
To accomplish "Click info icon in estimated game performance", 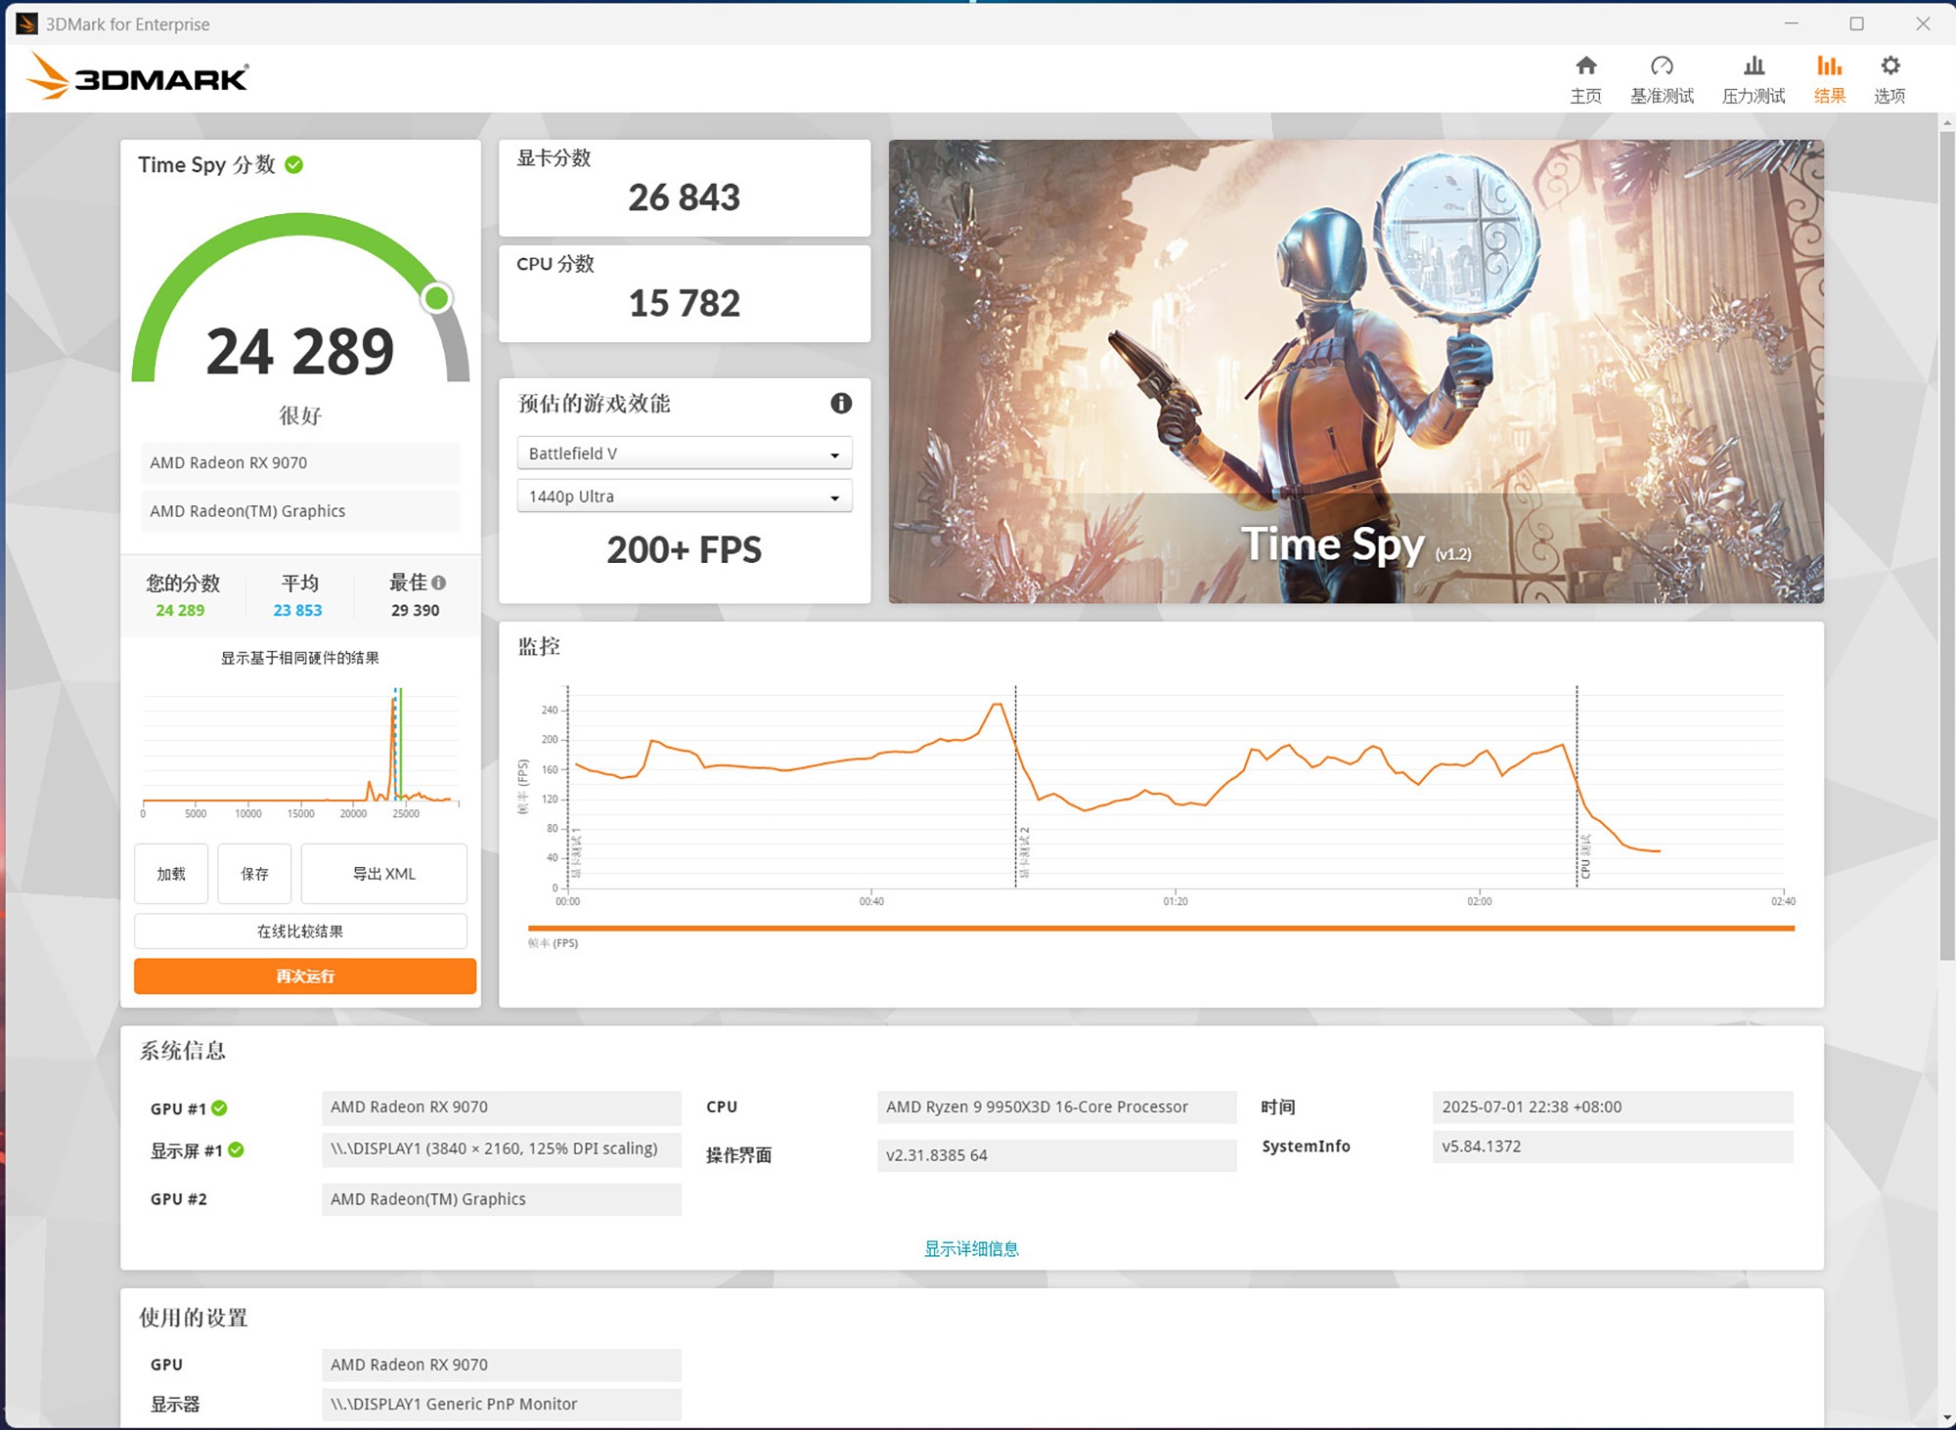I will 840,404.
